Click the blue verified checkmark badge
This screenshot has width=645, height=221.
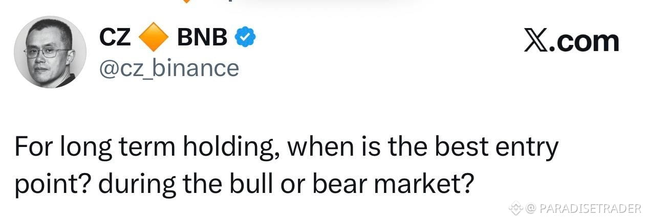pos(245,37)
